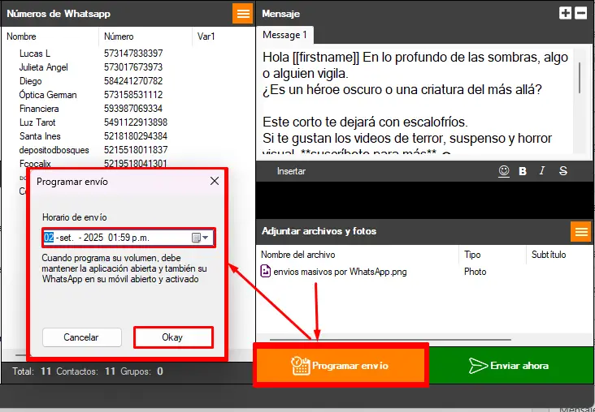Apply italic formatting to message text
The height and width of the screenshot is (412, 595).
542,171
